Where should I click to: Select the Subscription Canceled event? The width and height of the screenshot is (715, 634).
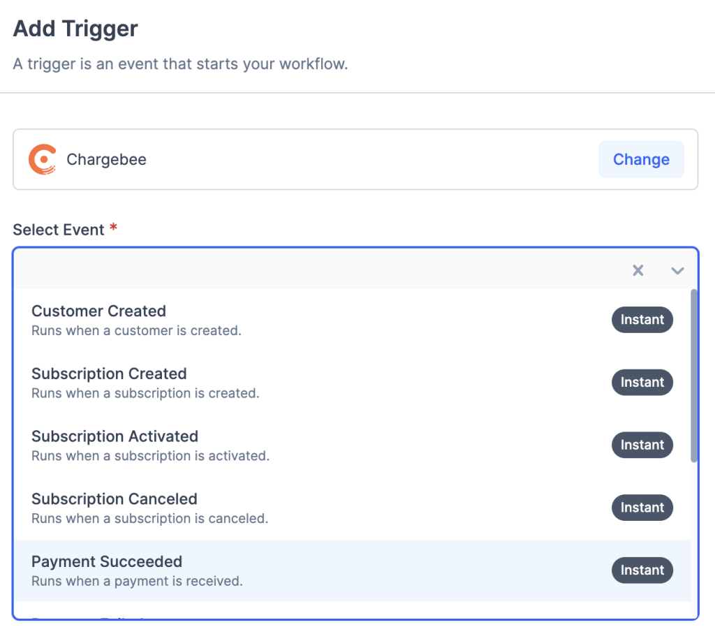[115, 500]
